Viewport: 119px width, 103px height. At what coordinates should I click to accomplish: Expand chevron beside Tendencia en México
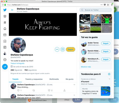(110, 79)
